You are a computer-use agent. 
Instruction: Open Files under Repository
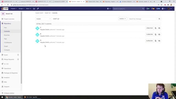click(5, 28)
